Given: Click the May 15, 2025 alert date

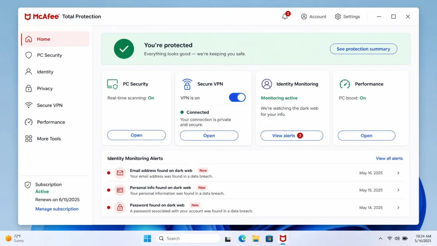Looking at the screenshot, I should tap(371, 190).
